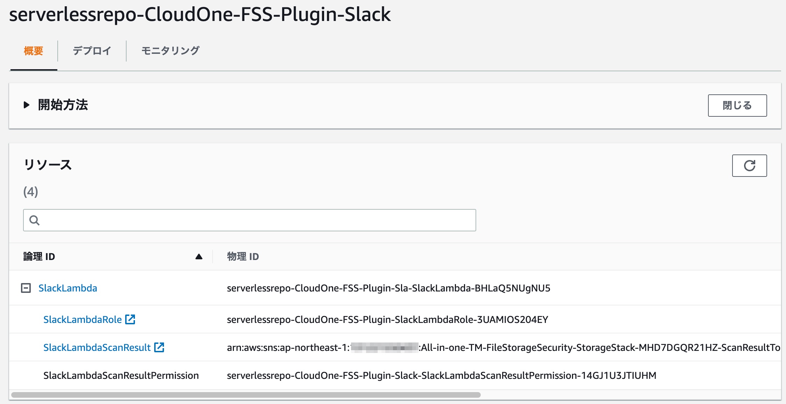Open the SlackLambdaScanResult external link icon
This screenshot has height=404, width=786.
click(x=159, y=347)
